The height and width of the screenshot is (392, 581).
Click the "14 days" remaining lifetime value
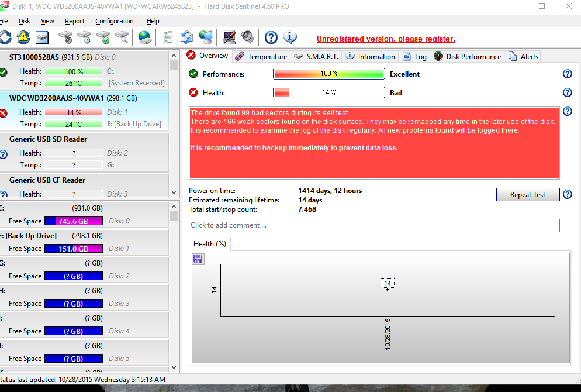(x=310, y=200)
